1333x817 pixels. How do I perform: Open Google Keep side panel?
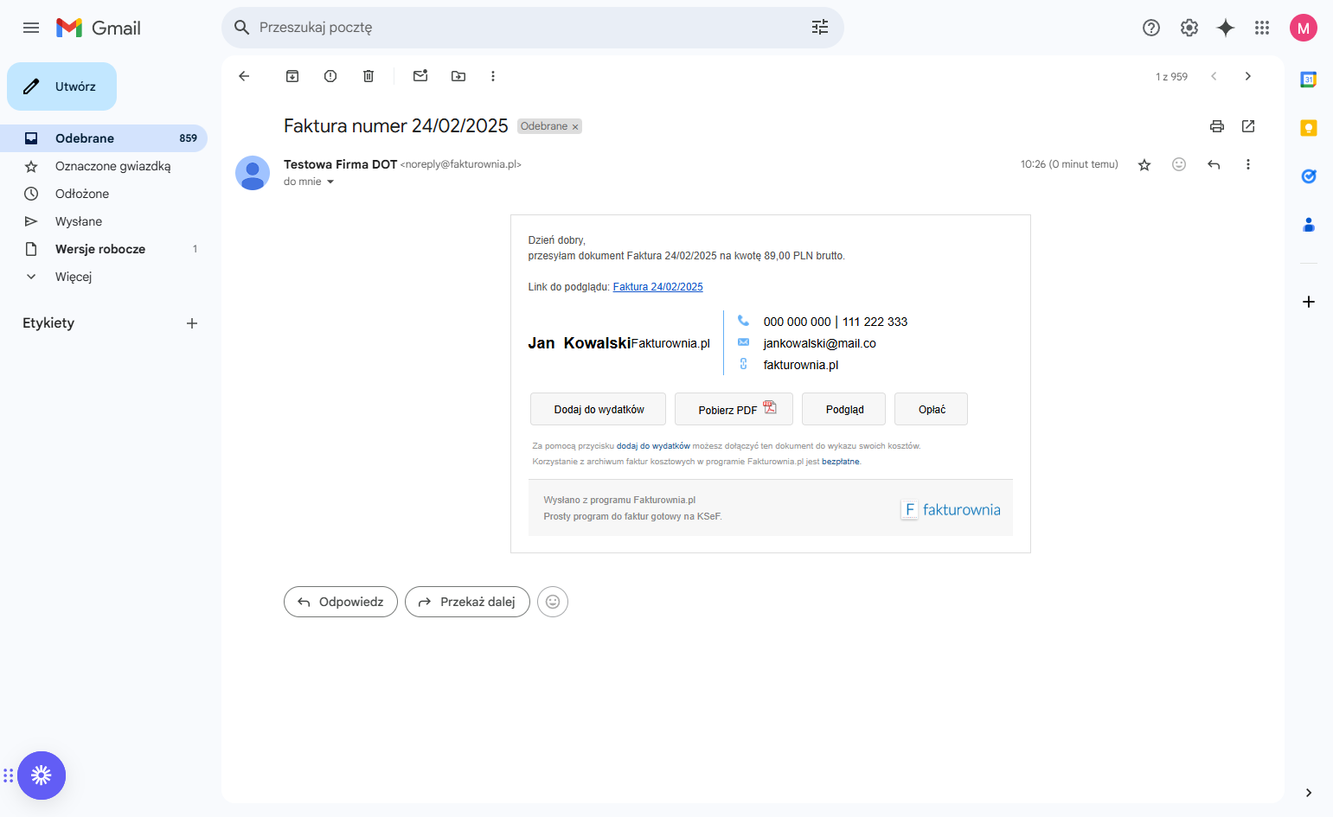(1309, 128)
